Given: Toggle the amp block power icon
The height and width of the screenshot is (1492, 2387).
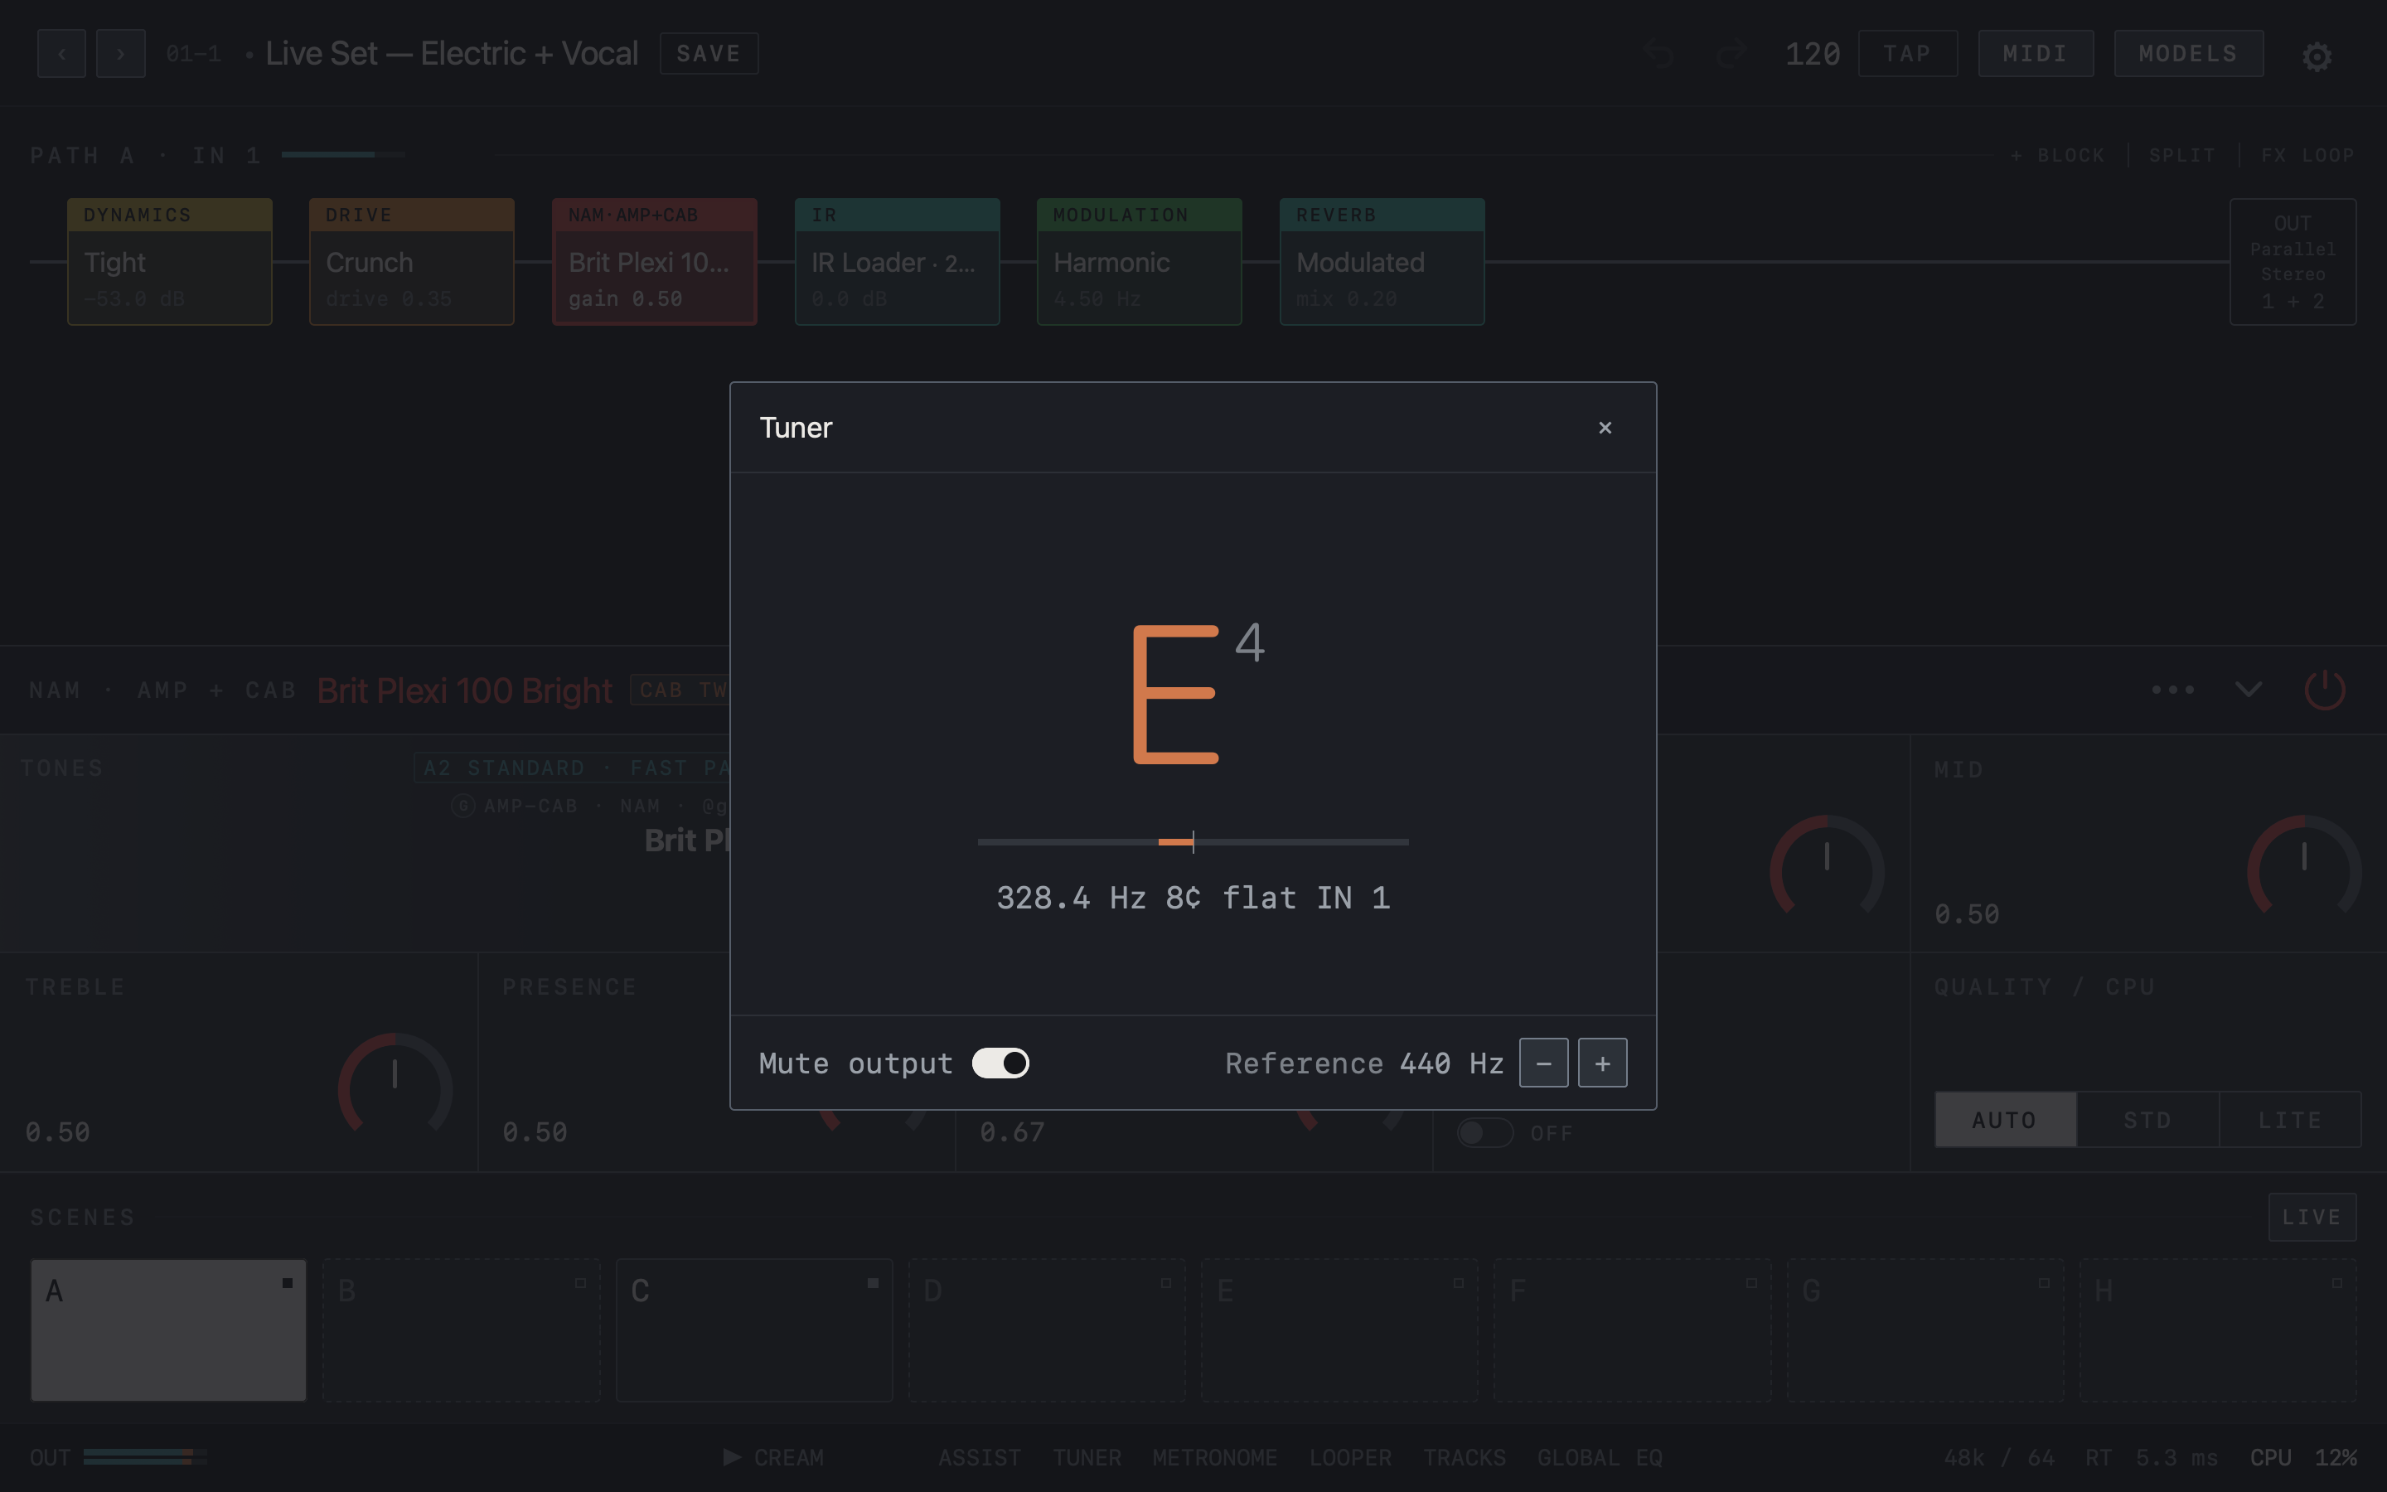Looking at the screenshot, I should pyautogui.click(x=2325, y=690).
